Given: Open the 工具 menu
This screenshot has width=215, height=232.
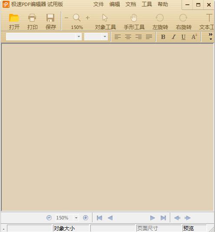Looking at the screenshot, I should [x=147, y=4].
